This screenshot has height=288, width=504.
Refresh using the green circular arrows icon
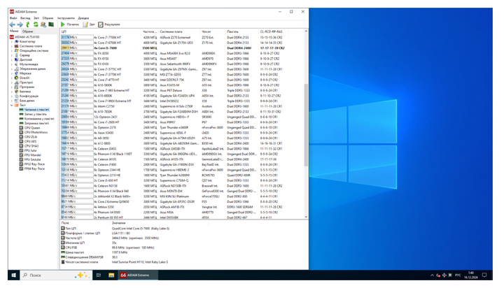36,24
